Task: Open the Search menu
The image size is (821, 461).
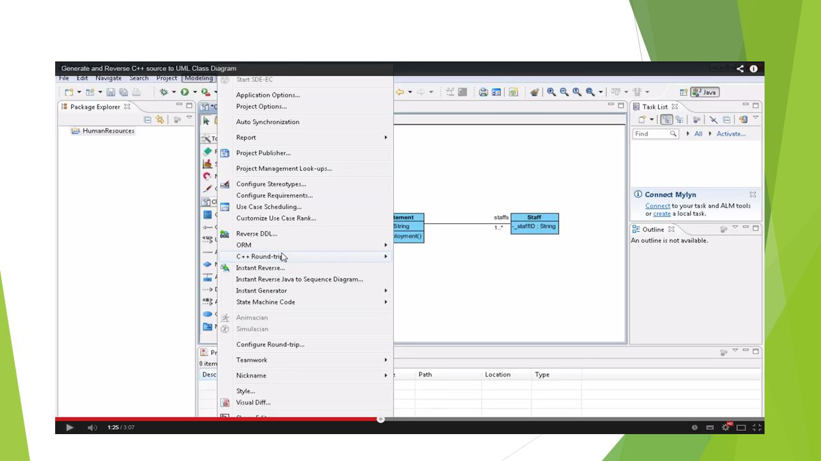Action: click(139, 78)
